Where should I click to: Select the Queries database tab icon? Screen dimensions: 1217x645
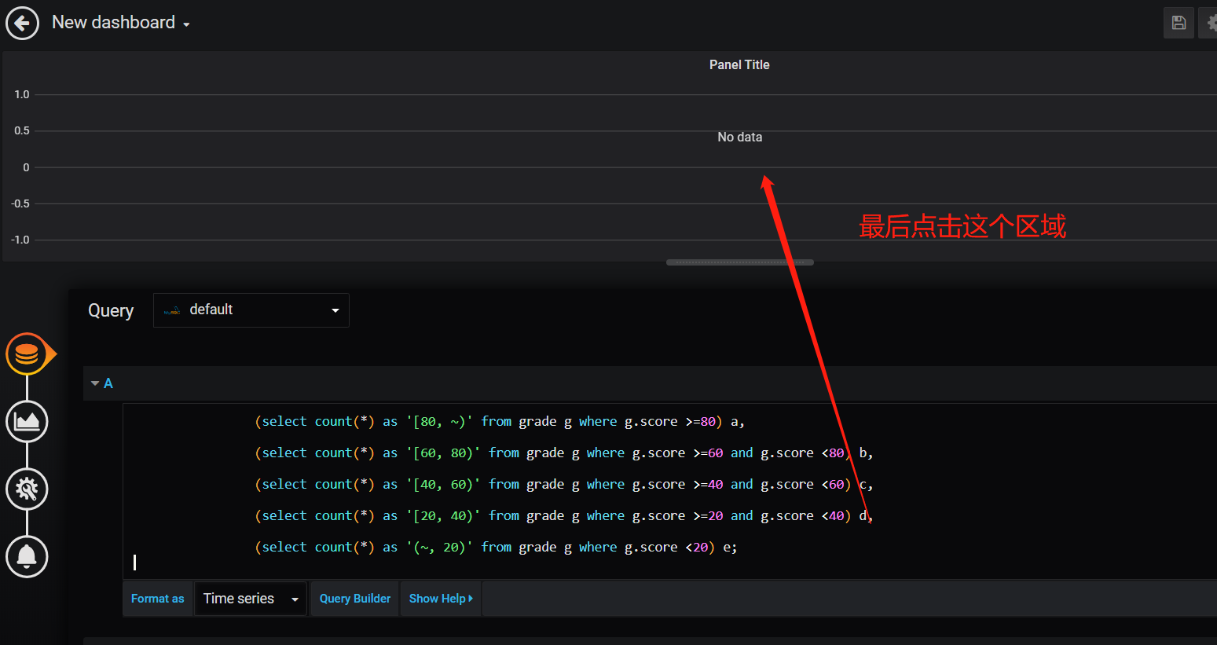click(27, 354)
